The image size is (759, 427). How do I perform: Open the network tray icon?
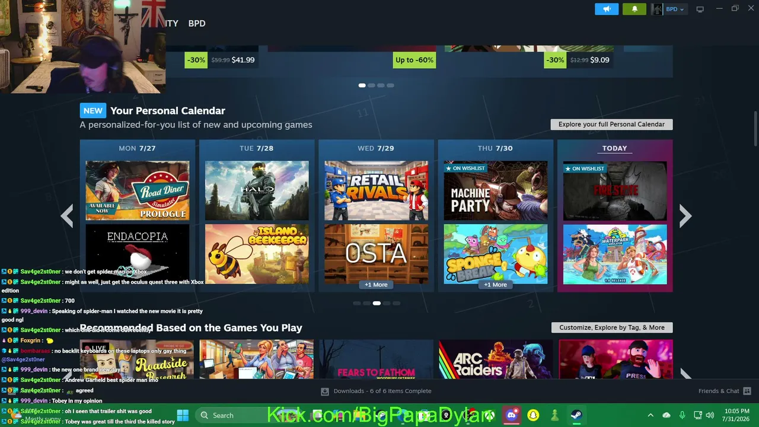(698, 415)
